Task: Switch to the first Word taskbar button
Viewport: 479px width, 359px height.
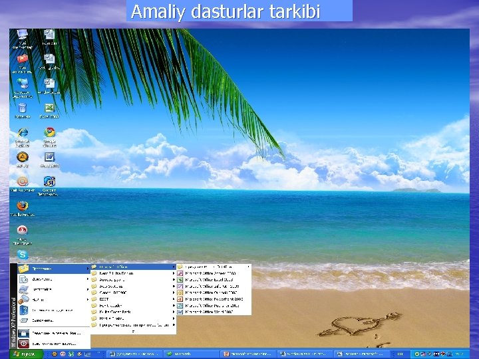Action: point(134,354)
